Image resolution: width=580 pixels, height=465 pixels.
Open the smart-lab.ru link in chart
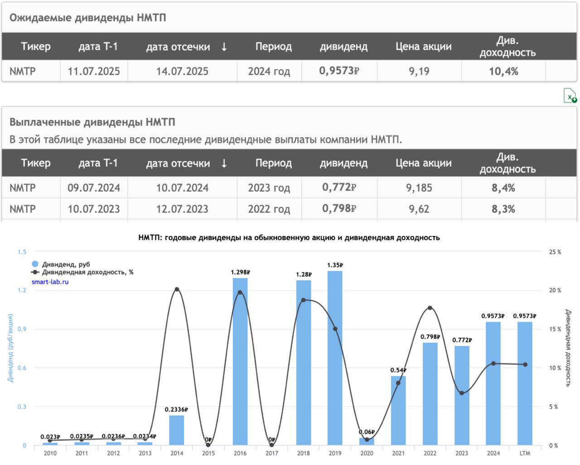pos(50,282)
